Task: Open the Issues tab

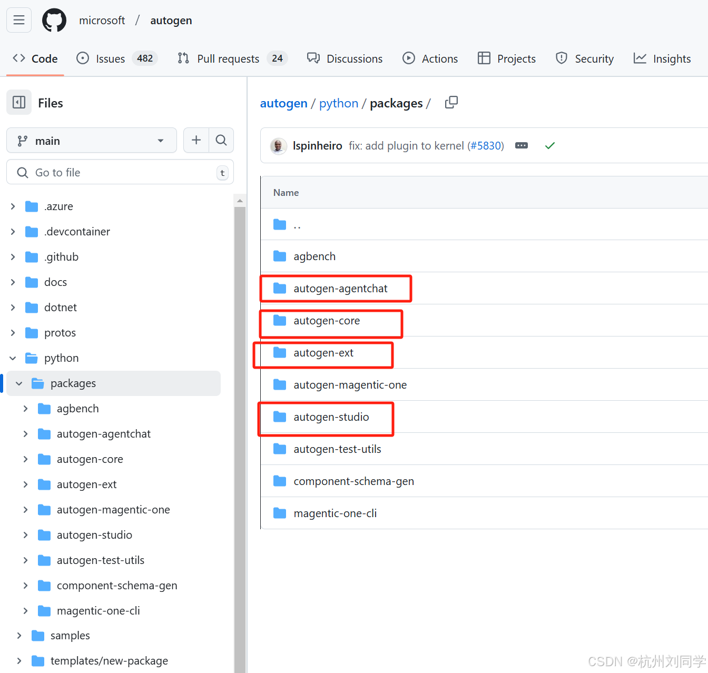Action: click(117, 58)
